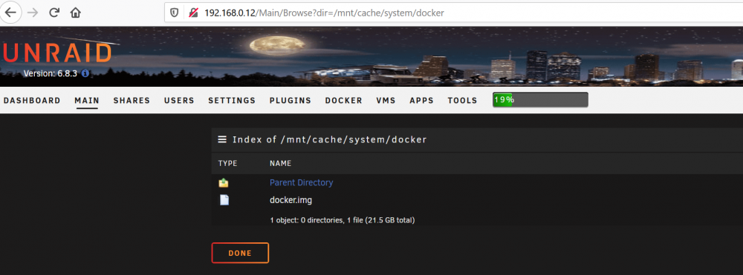Go back with the browser back arrow
The height and width of the screenshot is (275, 743).
[10, 13]
